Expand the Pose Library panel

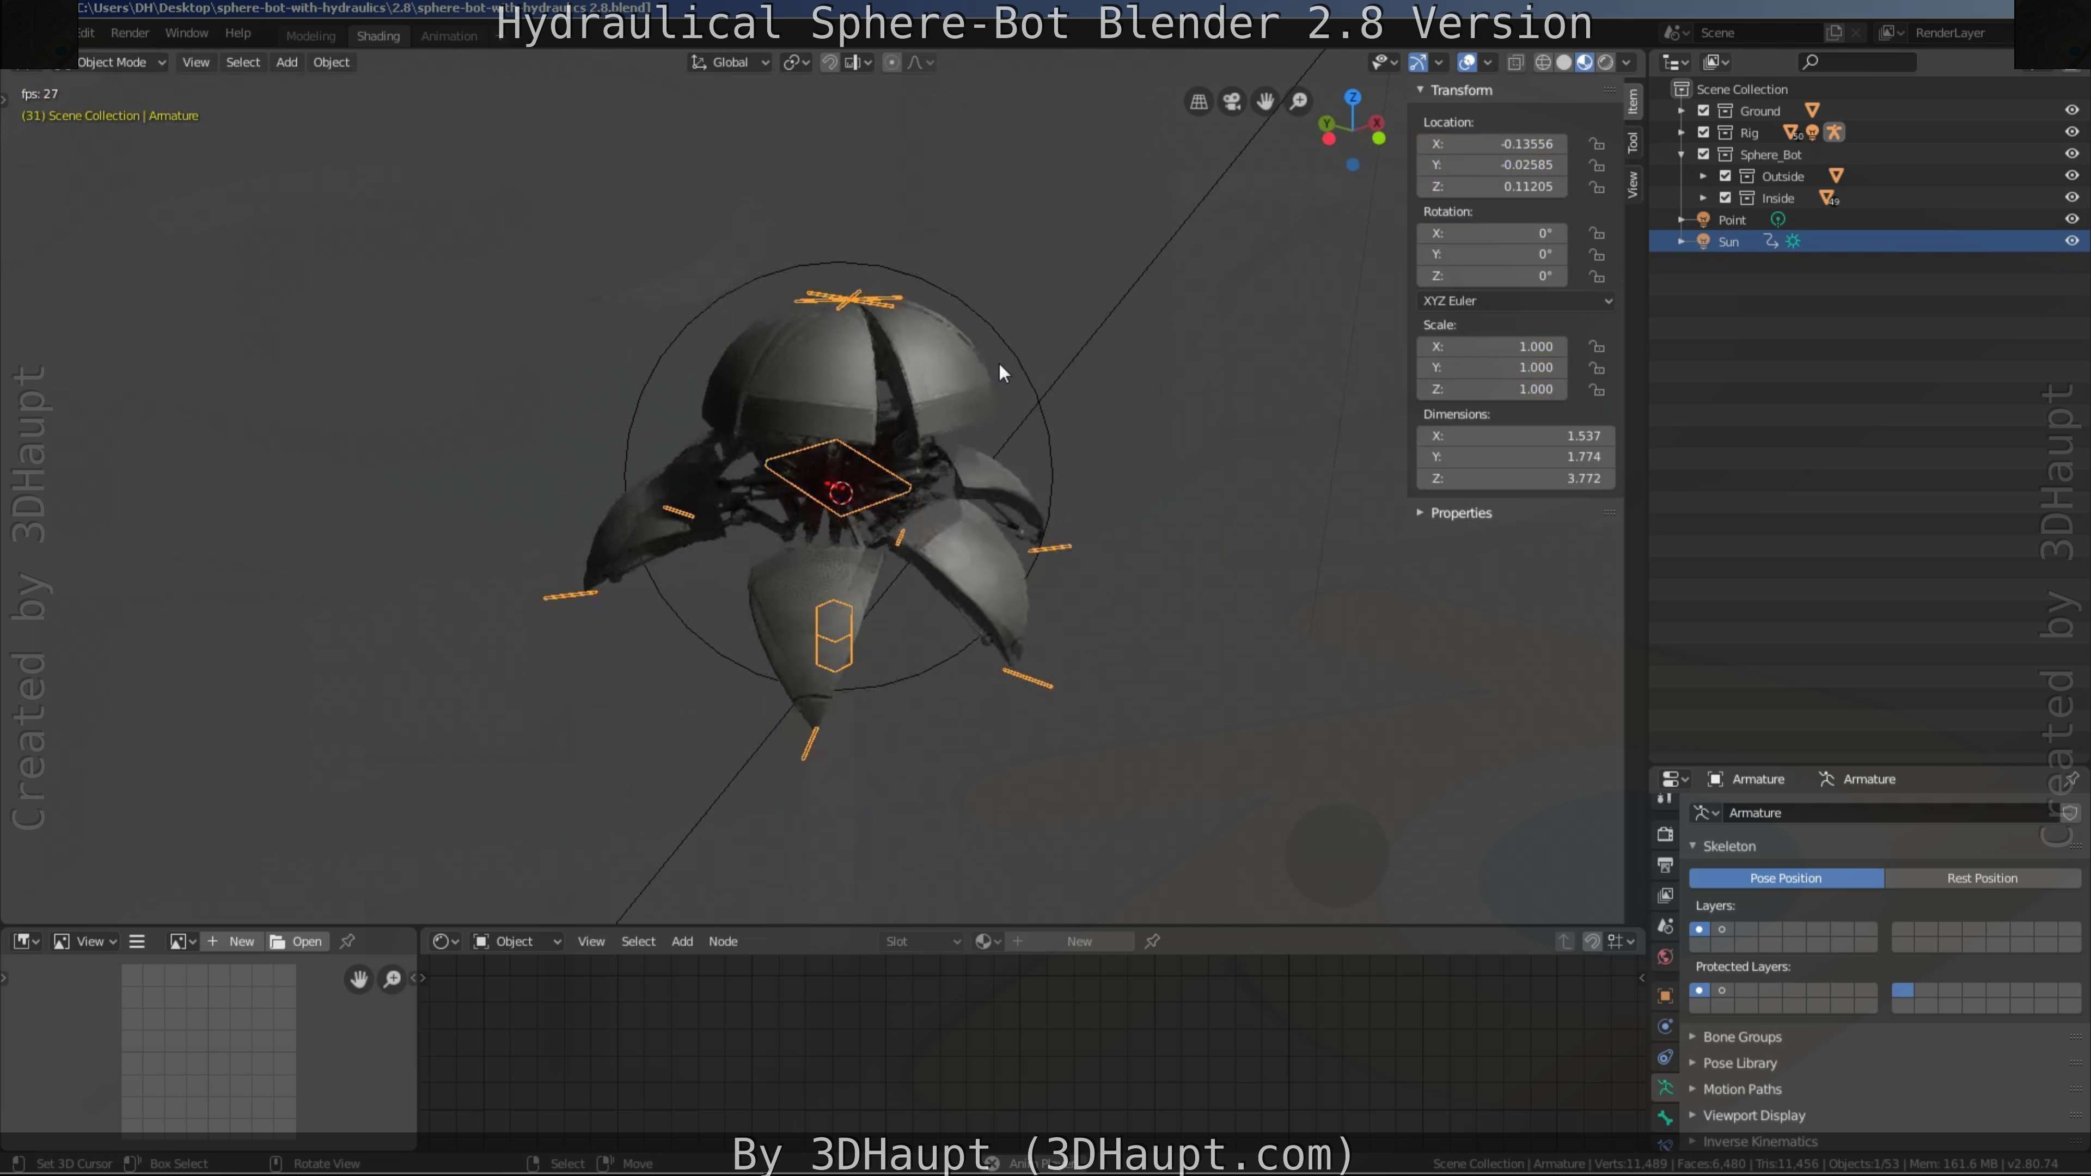(x=1692, y=1063)
